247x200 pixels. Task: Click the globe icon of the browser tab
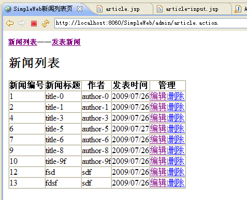[8, 9]
